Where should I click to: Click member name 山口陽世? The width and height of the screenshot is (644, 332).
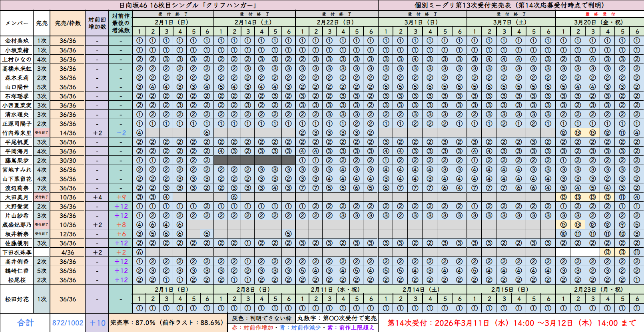[x=17, y=87]
